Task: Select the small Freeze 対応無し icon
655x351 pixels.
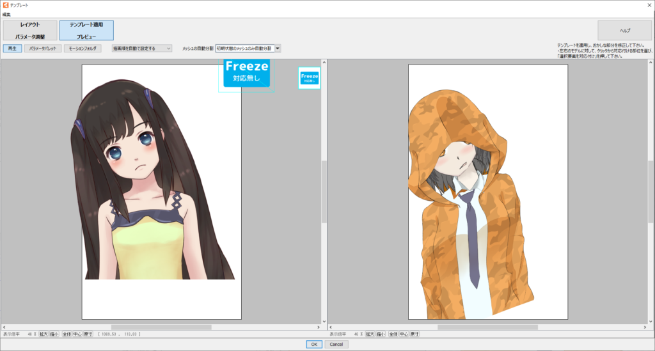Action: (x=310, y=78)
